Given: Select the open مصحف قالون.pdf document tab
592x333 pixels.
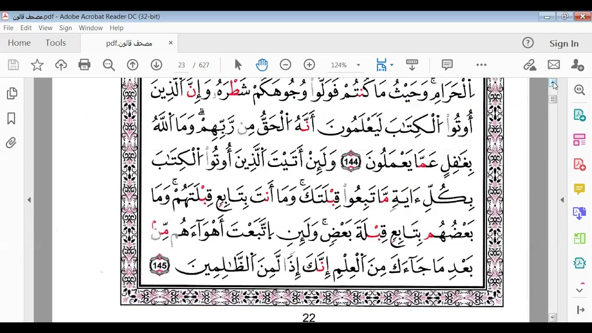Looking at the screenshot, I should (x=129, y=43).
